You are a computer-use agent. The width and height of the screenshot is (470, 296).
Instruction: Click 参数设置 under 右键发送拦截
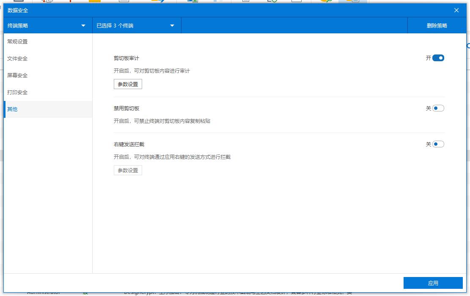coord(128,170)
